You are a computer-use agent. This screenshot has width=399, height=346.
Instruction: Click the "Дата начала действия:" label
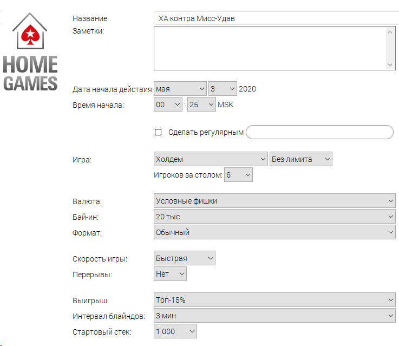coord(113,89)
